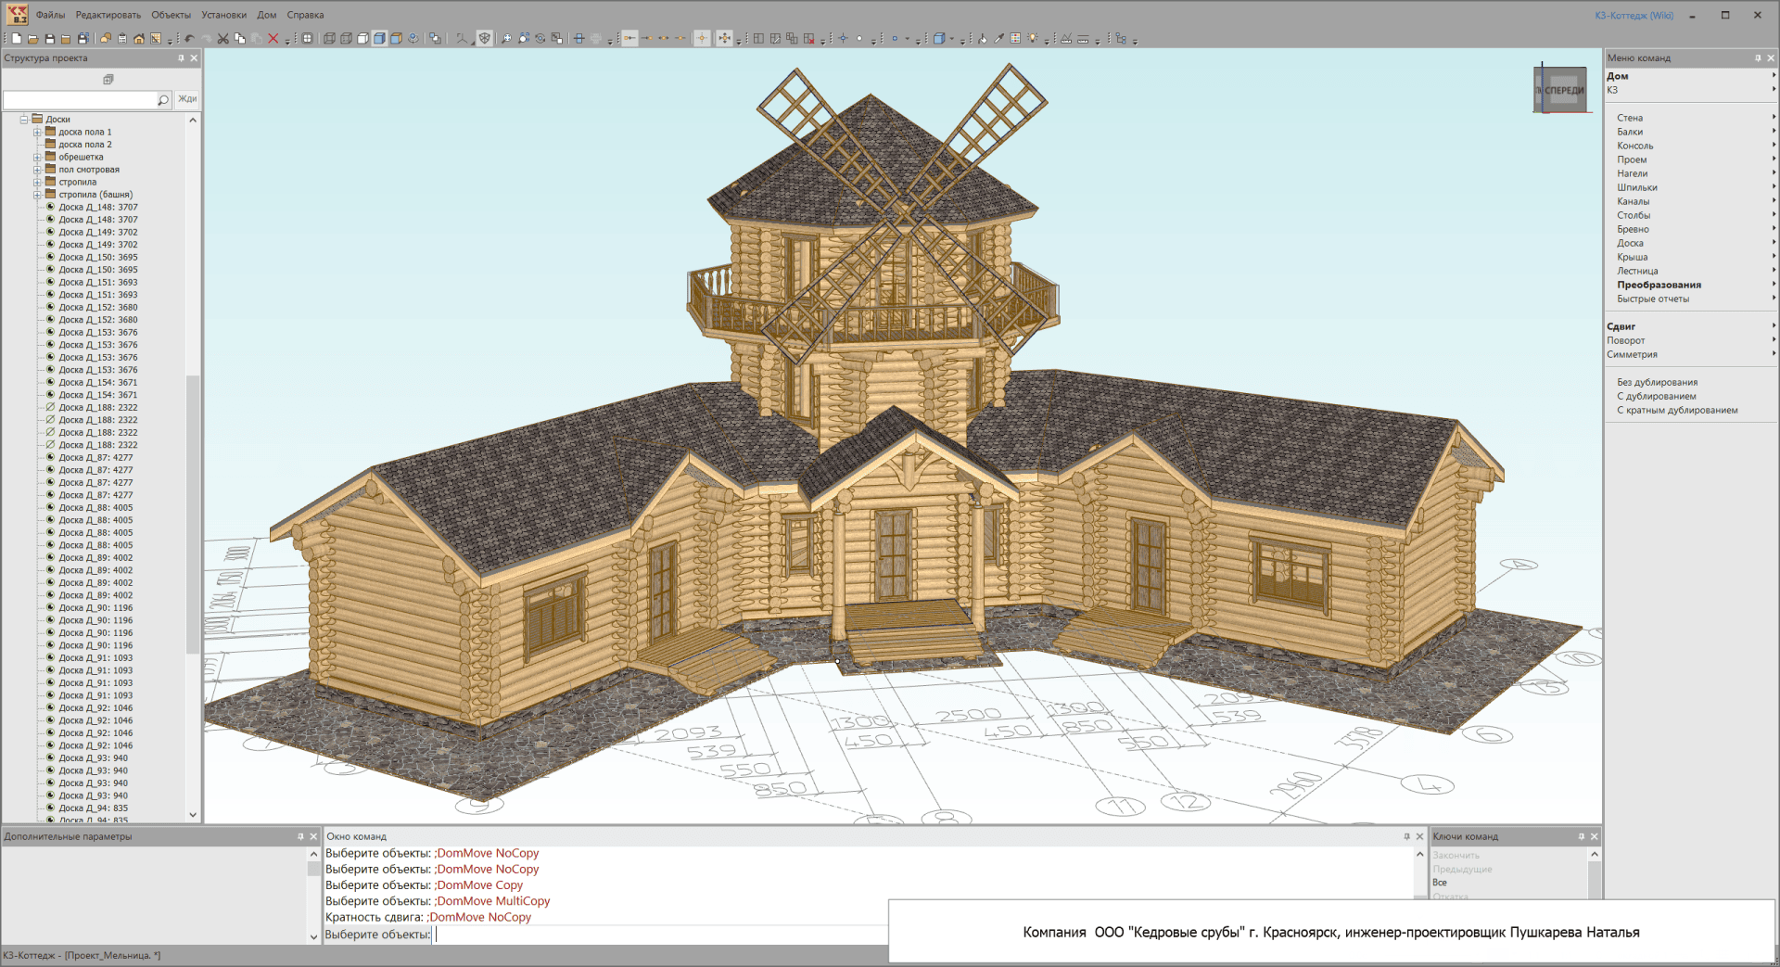Screen dimensions: 1780x967
Task: Open the Редактировать menu
Action: coord(108,15)
